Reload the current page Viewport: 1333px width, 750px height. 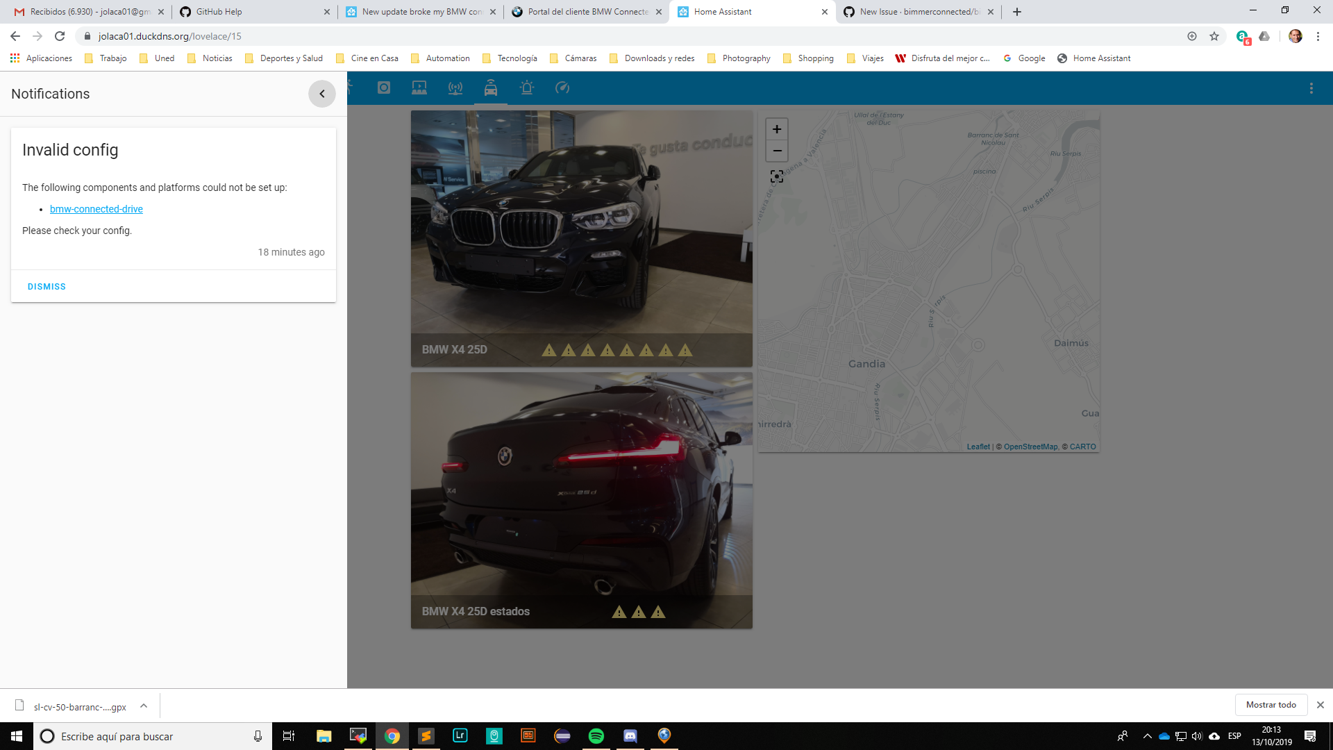coord(60,36)
